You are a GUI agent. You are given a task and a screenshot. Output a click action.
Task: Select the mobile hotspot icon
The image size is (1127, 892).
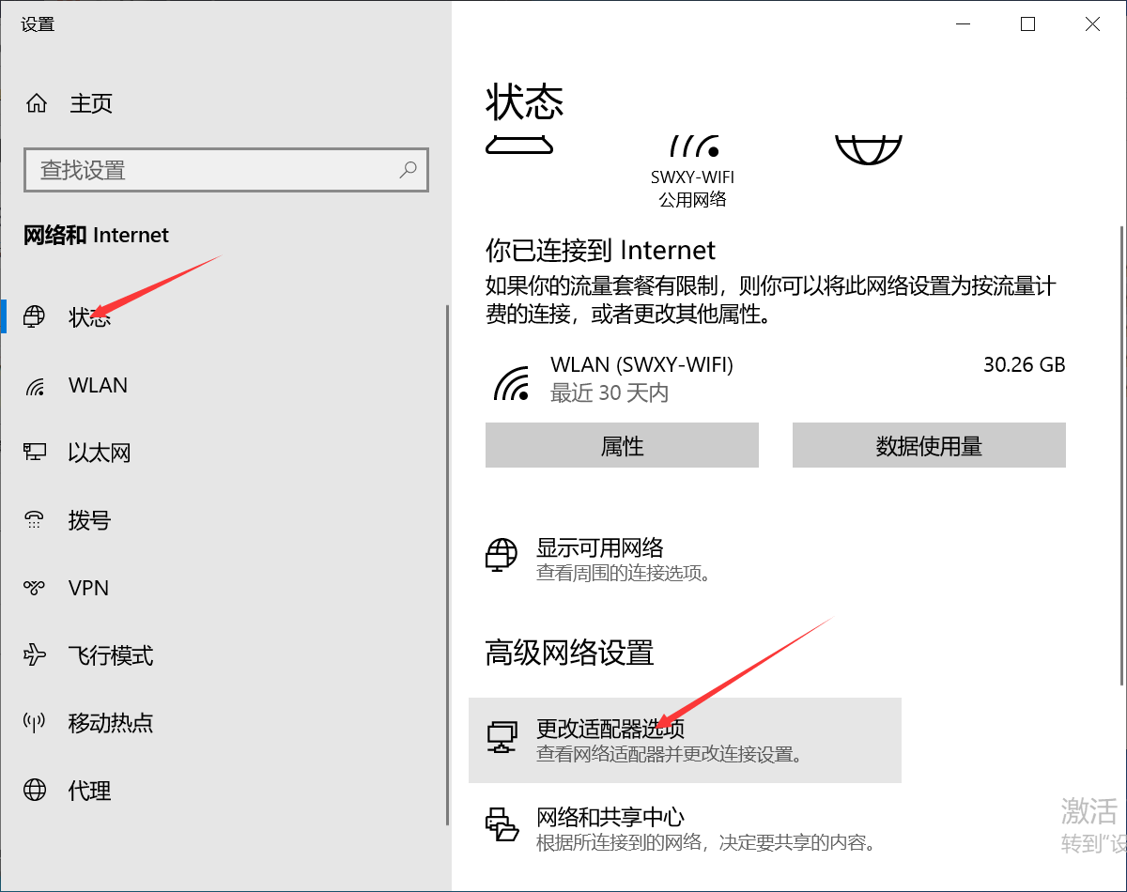(x=35, y=723)
